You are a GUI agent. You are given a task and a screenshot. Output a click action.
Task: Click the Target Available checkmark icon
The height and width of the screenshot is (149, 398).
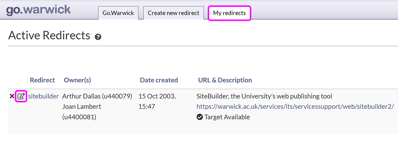(x=199, y=117)
